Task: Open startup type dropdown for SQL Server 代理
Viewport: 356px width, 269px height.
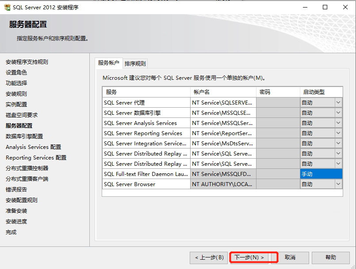Action: coord(338,102)
